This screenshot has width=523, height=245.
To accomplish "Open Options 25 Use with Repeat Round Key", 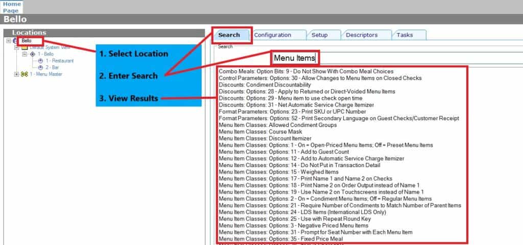I will tap(295, 219).
